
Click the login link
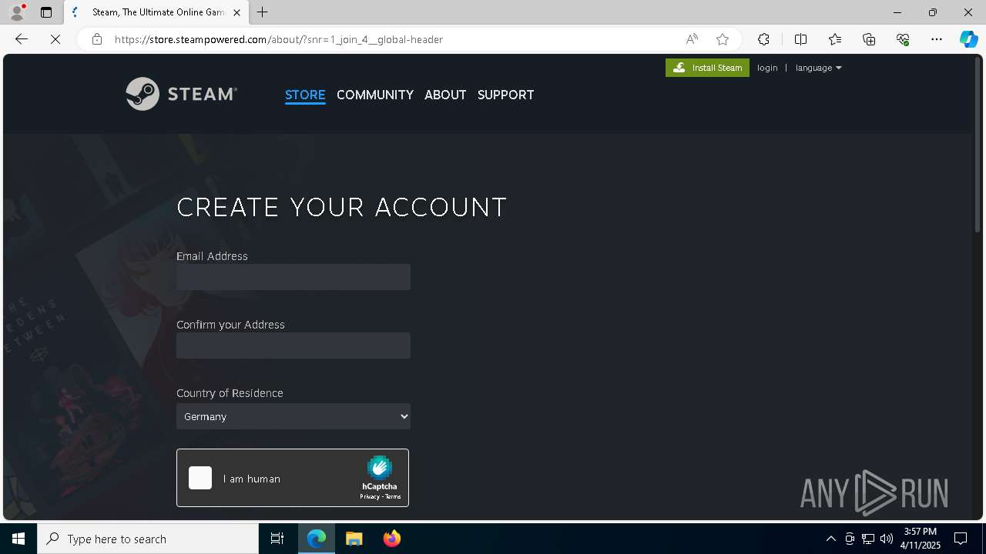coord(767,68)
